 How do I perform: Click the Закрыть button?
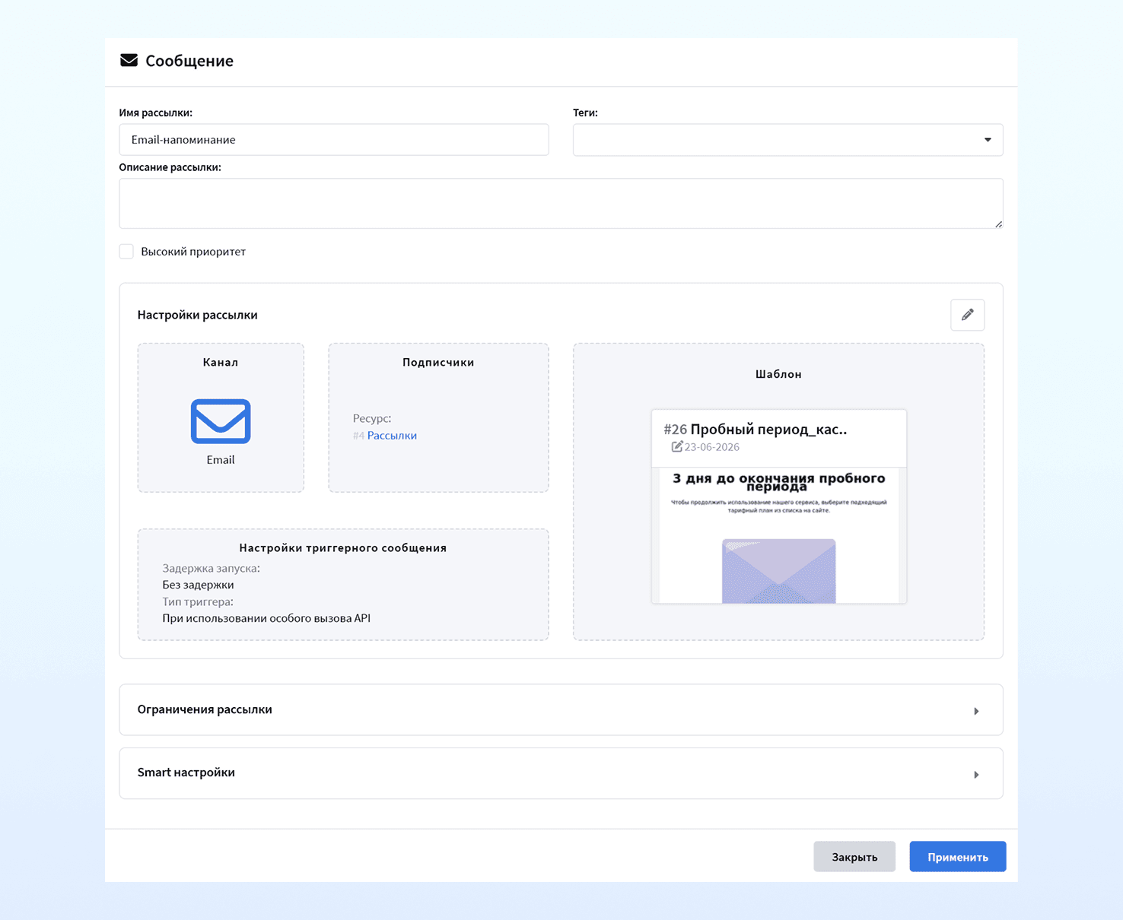click(854, 857)
